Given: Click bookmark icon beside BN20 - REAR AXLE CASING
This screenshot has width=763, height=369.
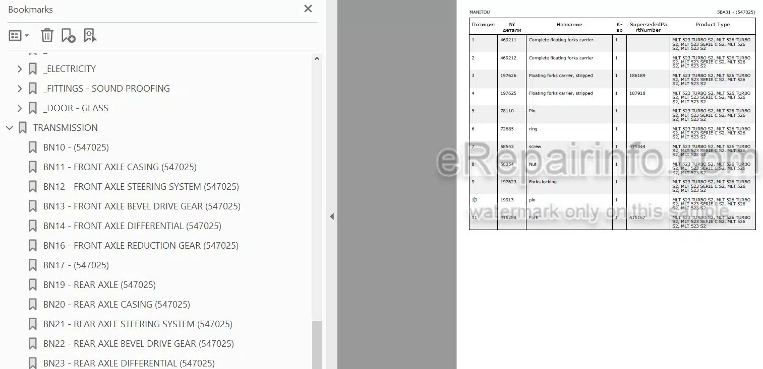Looking at the screenshot, I should click(33, 305).
